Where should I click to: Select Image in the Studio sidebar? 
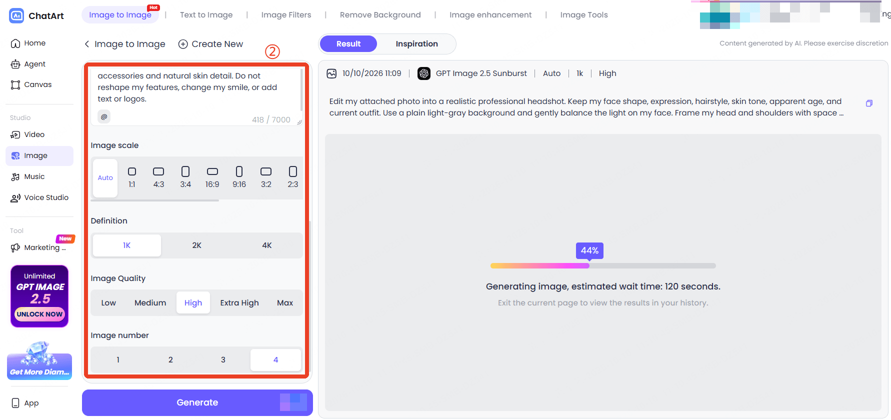(39, 156)
